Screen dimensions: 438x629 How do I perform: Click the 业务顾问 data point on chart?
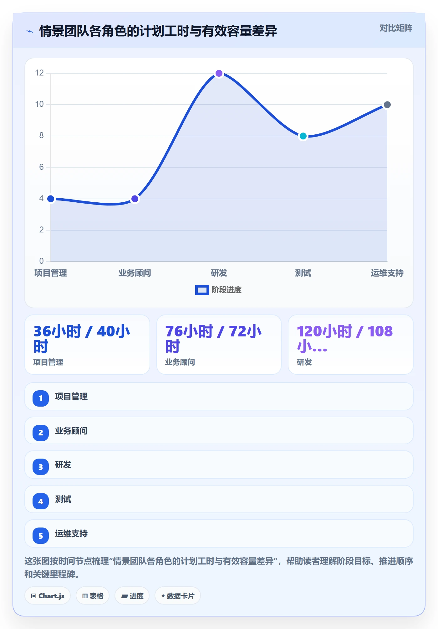pyautogui.click(x=135, y=199)
